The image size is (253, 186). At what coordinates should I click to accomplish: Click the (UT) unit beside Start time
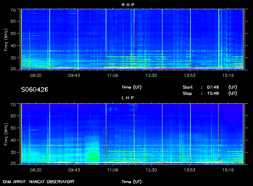233,87
